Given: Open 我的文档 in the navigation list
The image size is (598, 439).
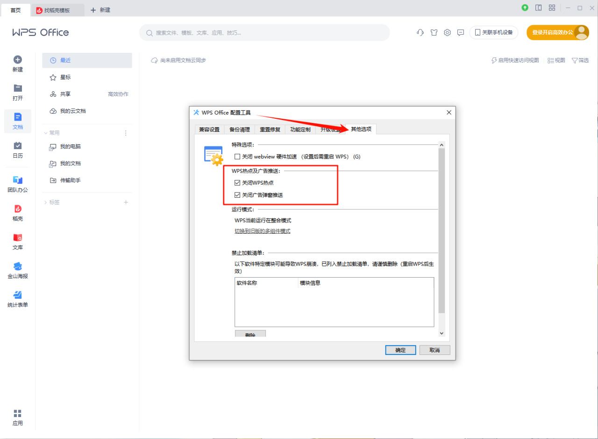Looking at the screenshot, I should (87, 163).
